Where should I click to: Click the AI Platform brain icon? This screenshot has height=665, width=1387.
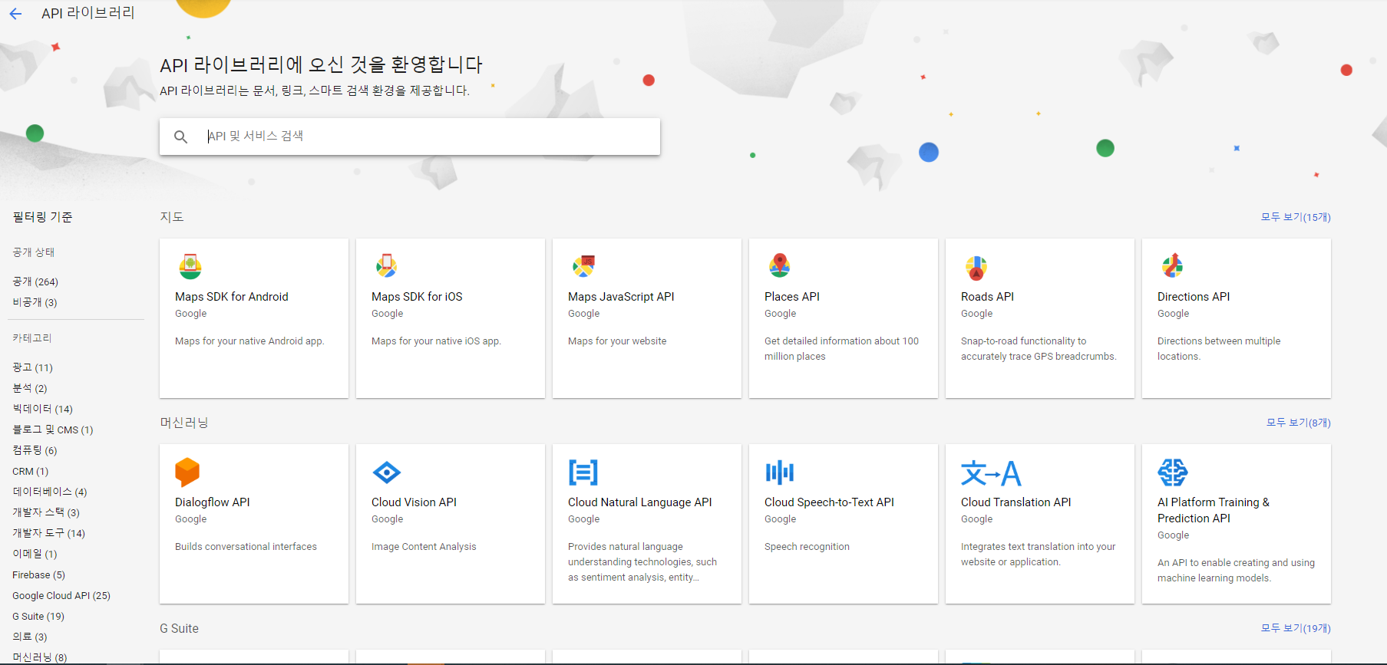click(1172, 472)
